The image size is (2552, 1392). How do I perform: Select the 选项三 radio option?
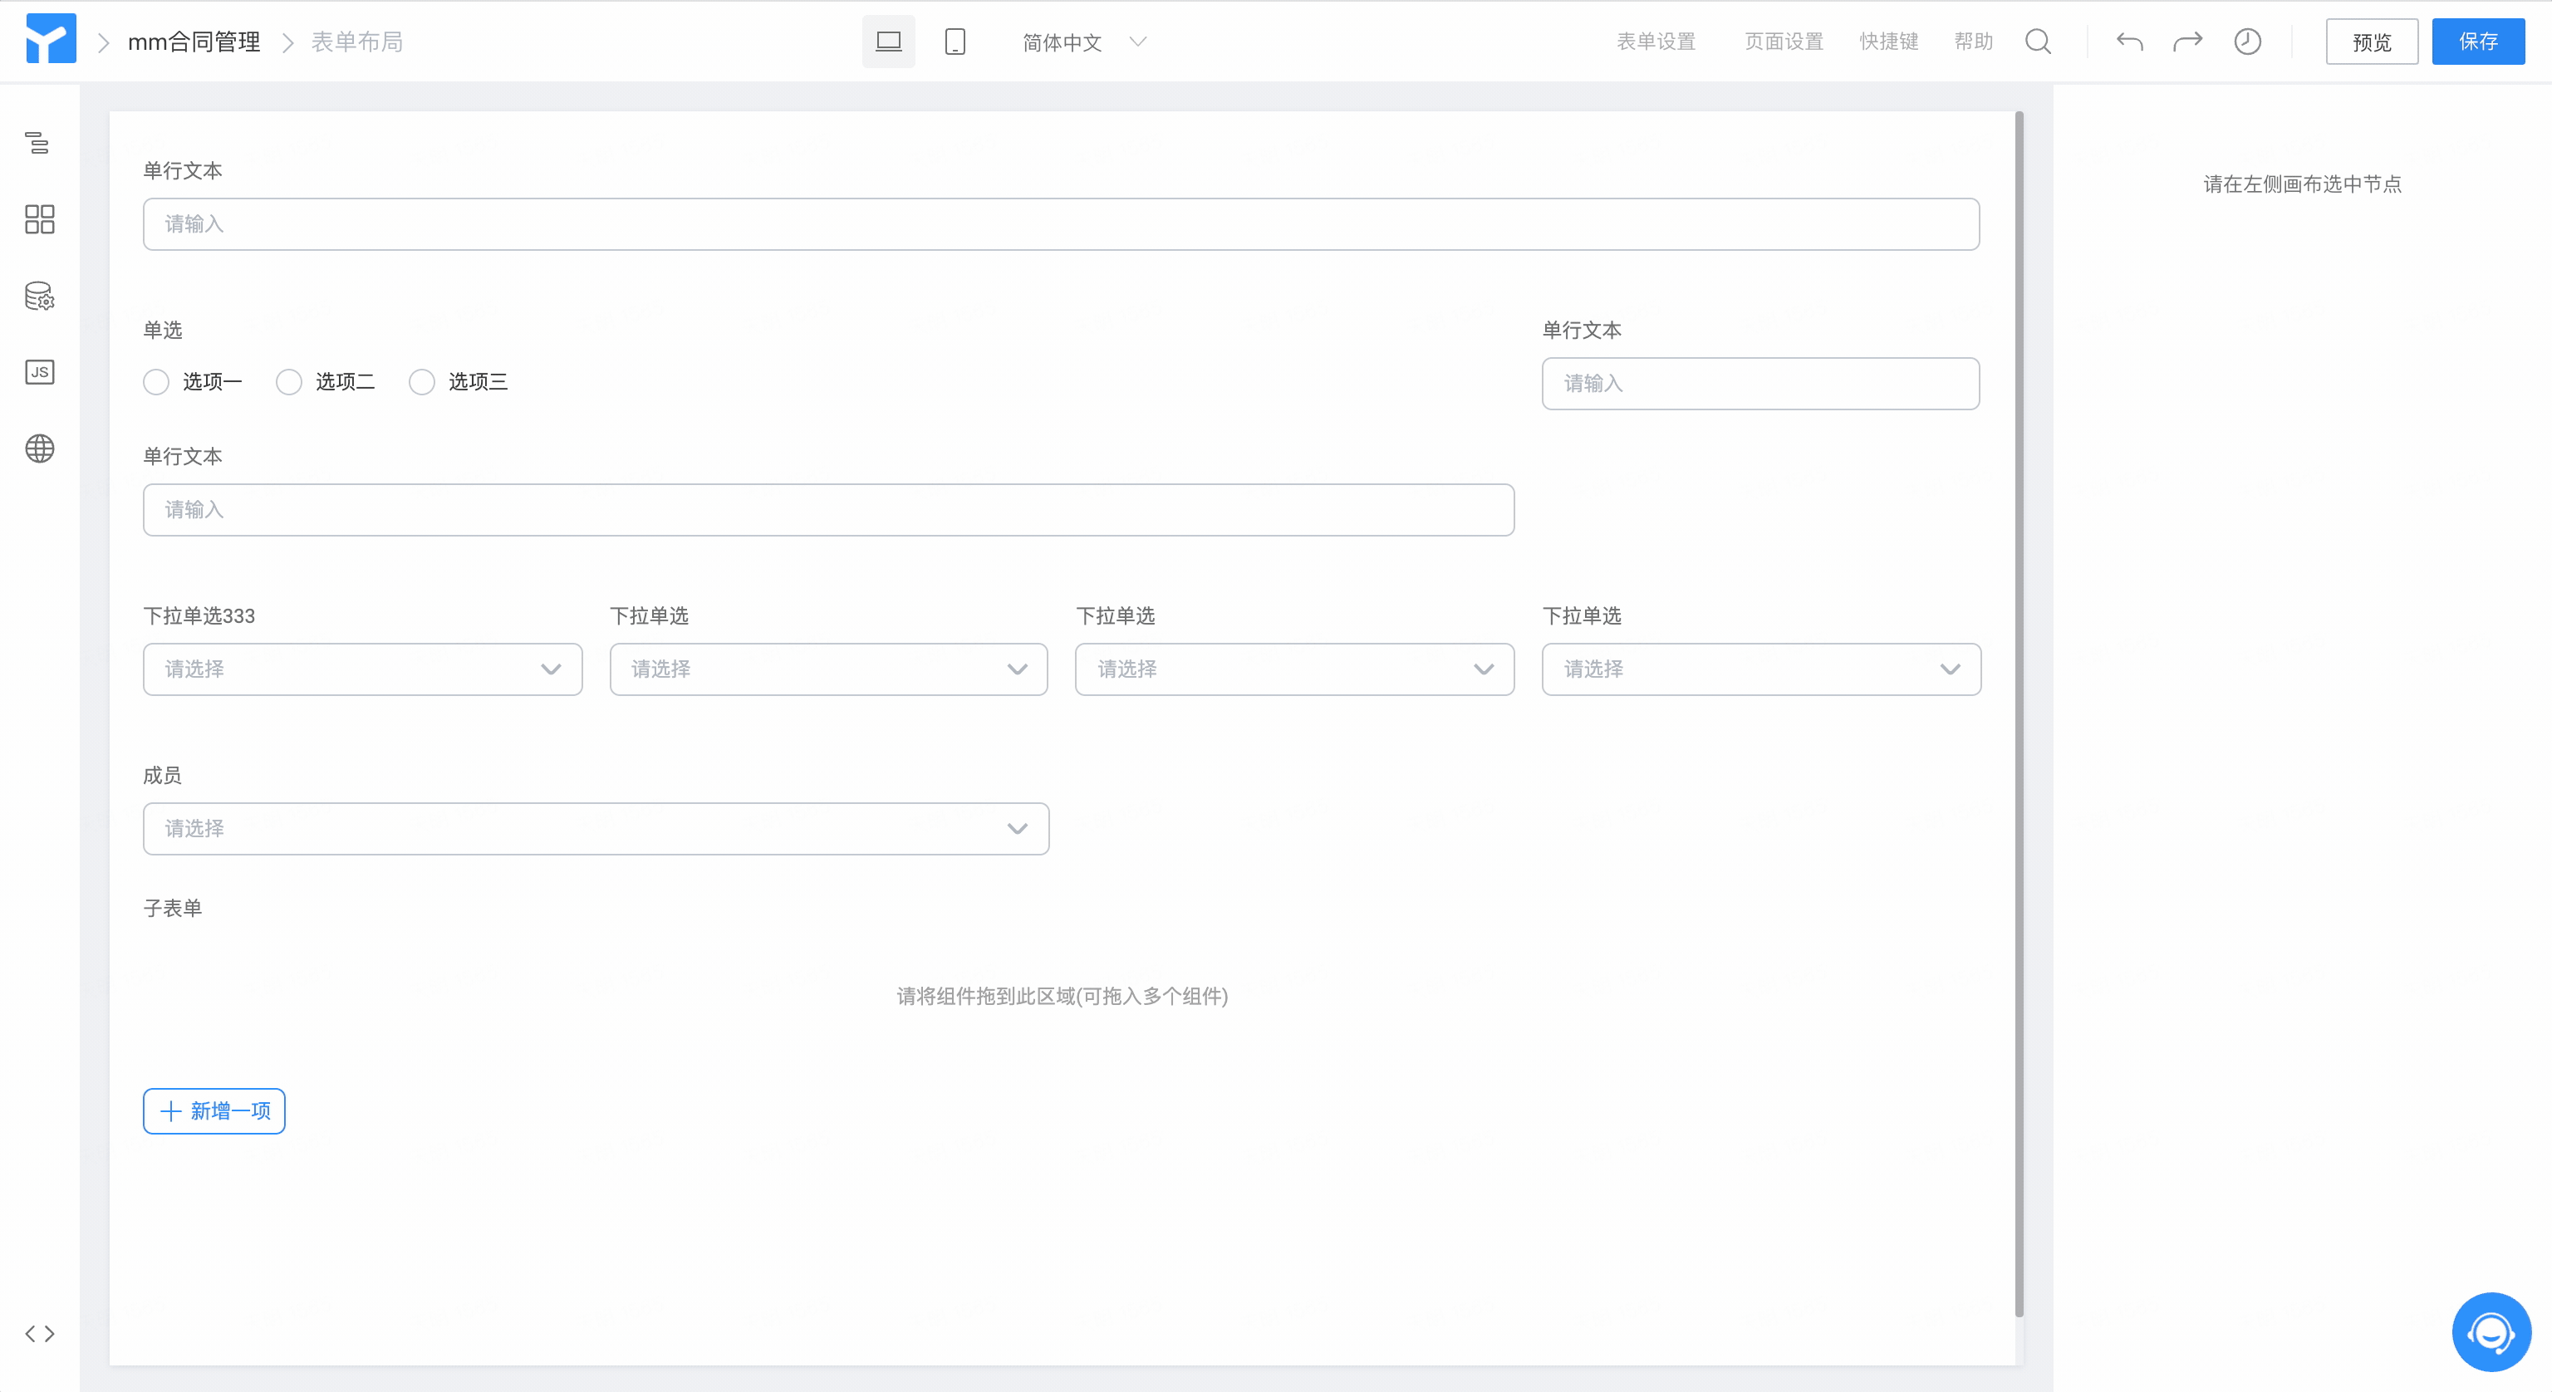pos(421,382)
